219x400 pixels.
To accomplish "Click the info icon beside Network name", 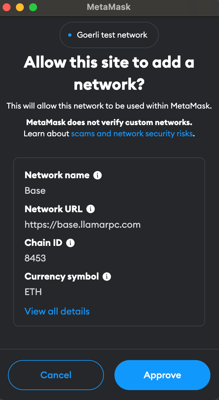I will 97,175.
